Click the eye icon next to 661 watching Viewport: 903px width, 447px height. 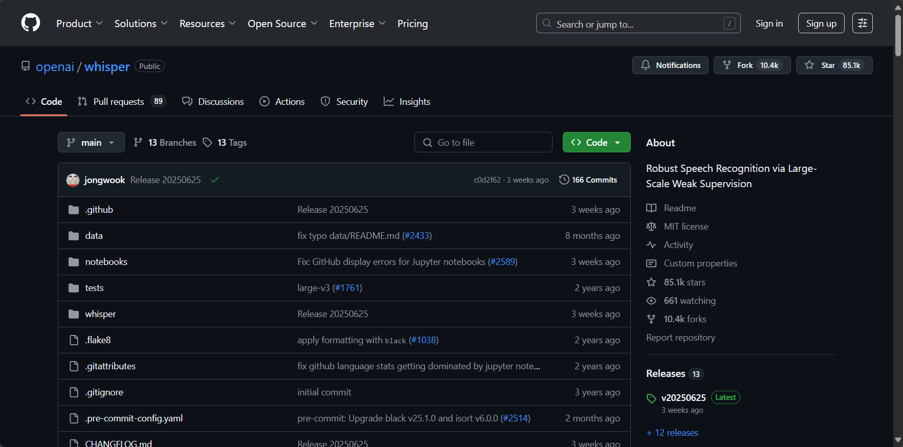[651, 301]
